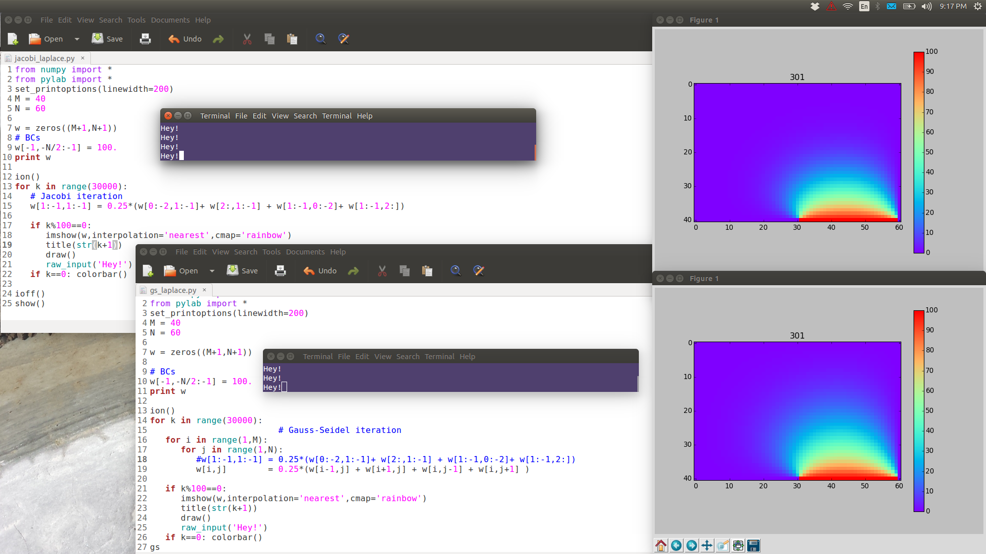The height and width of the screenshot is (554, 986).
Task: Open View menu in lower gedit window
Action: [220, 252]
